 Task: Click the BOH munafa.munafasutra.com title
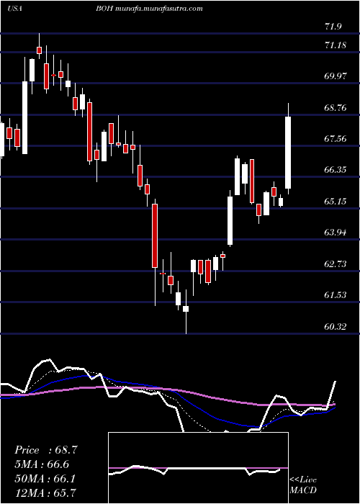point(149,9)
